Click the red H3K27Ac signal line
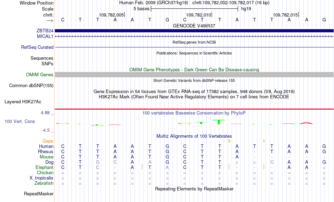 [194, 109]
